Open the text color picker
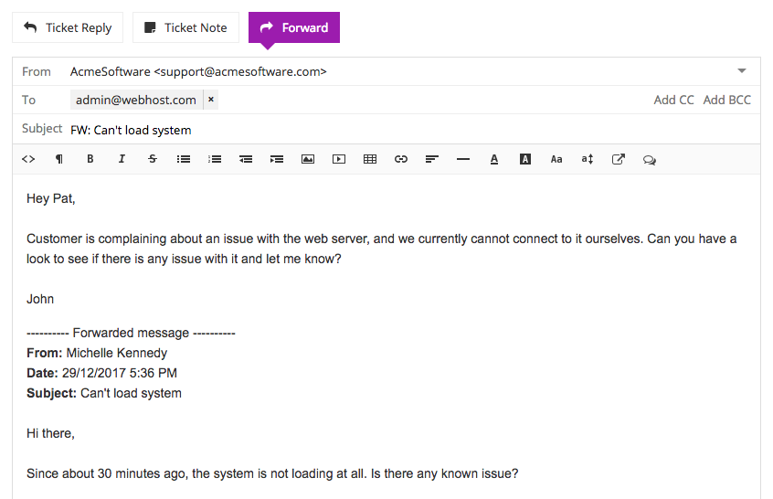Screen dimensions: 773x499 [x=494, y=159]
